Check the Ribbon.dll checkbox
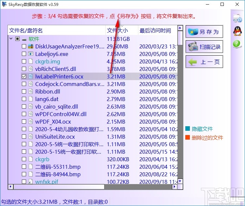This screenshot has height=206, width=245. click(24, 92)
